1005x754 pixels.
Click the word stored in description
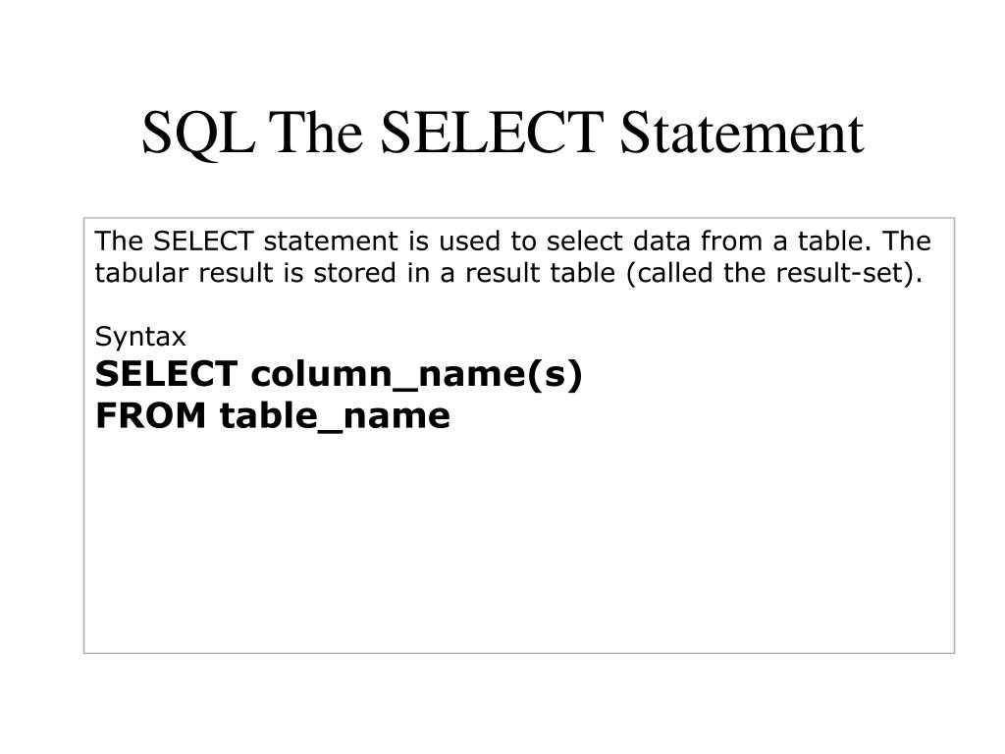[x=354, y=273]
